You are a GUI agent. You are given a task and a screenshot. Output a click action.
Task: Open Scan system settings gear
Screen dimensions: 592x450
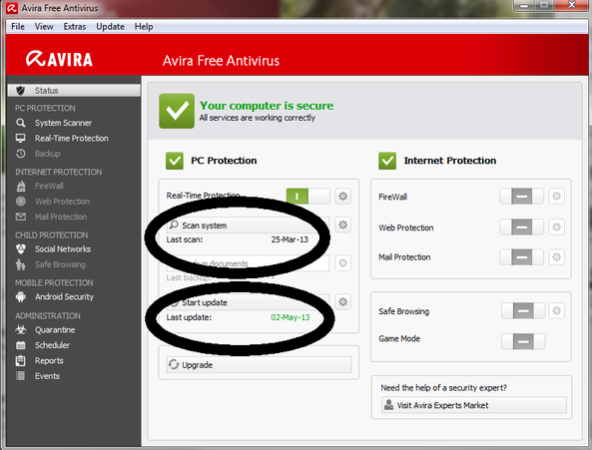[x=342, y=225]
